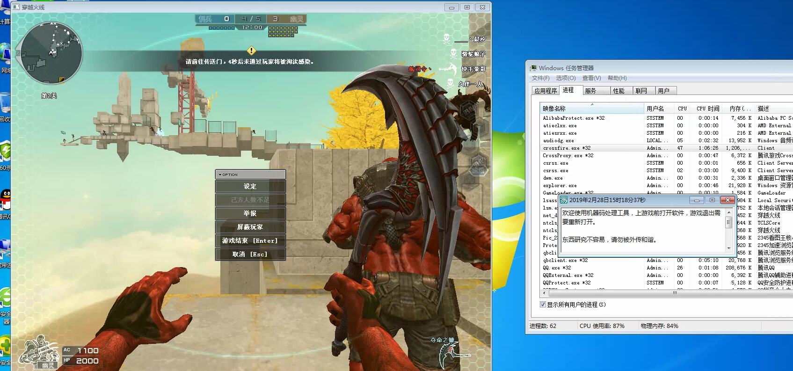The image size is (793, 371).
Task: Click the greyed 己方人数不足 button
Action: 250,200
